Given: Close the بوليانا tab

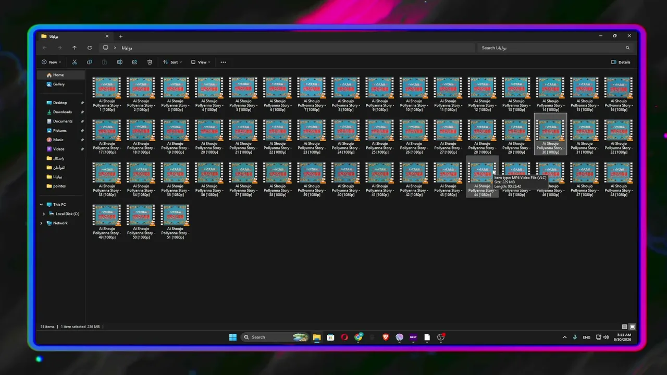Looking at the screenshot, I should 107,36.
